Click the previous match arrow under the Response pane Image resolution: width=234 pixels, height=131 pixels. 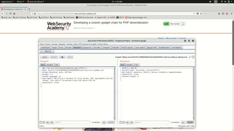pos(128,122)
